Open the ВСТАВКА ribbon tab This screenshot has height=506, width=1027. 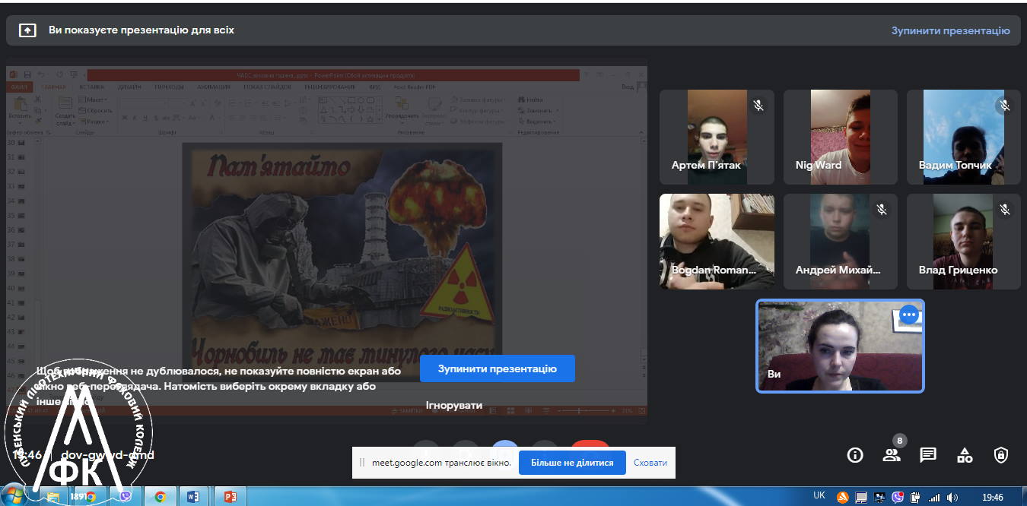[91, 87]
